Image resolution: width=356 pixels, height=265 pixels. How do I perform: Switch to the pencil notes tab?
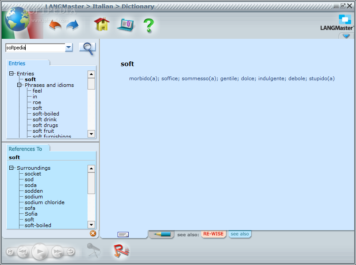click(162, 234)
